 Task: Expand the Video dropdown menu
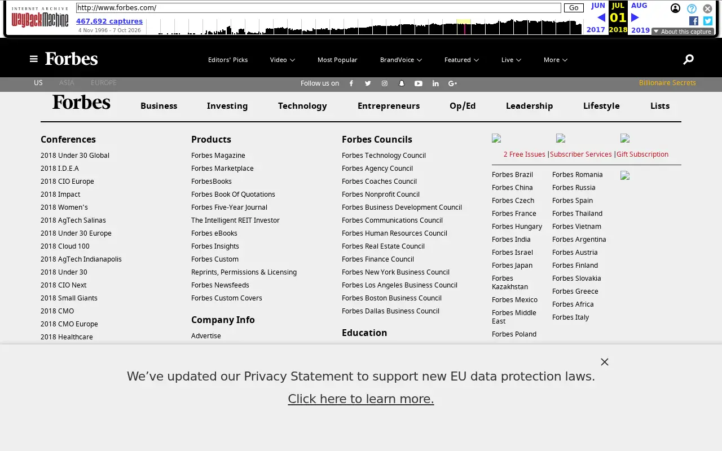283,60
